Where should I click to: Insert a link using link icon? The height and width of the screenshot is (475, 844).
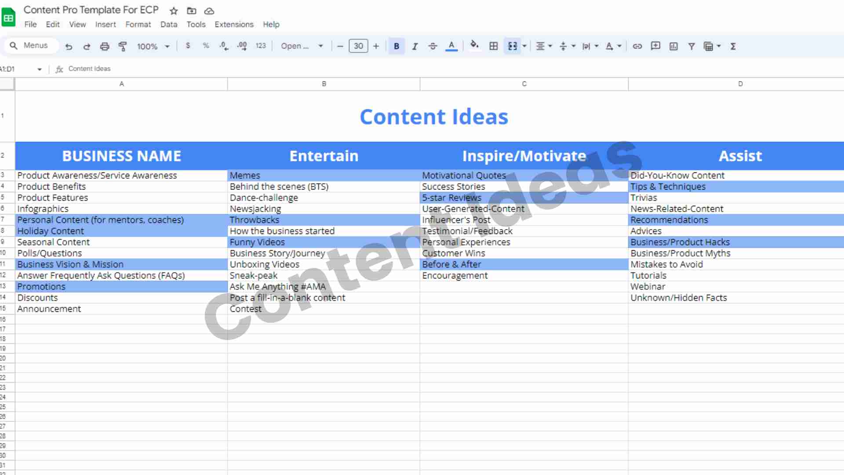637,46
